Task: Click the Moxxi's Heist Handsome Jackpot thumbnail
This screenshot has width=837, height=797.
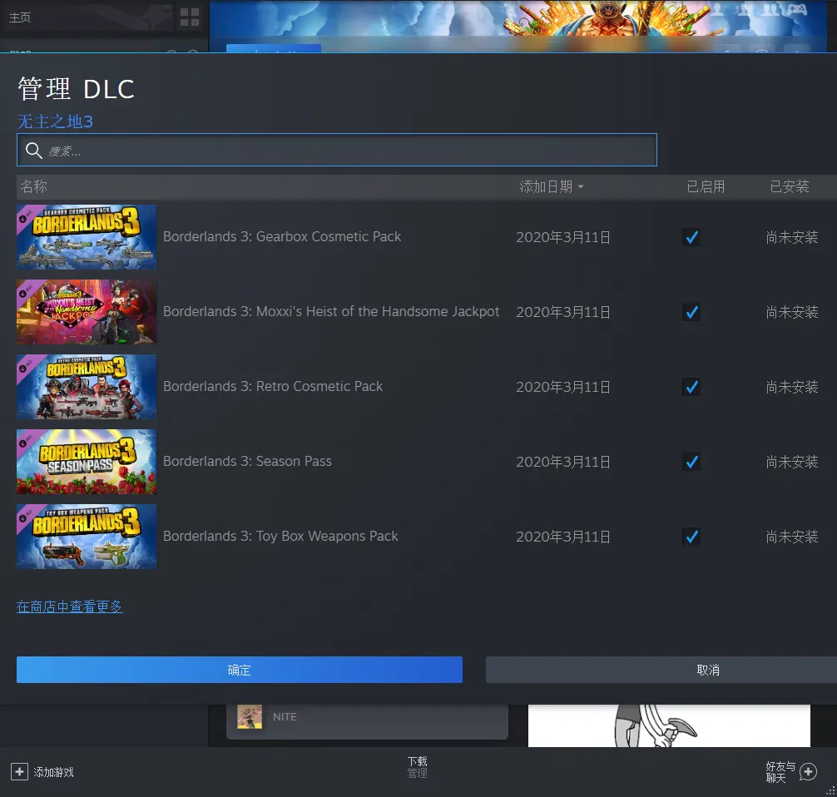Action: (87, 312)
